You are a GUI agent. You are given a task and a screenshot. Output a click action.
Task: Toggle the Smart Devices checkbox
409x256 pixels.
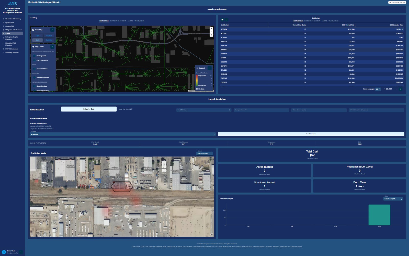pyautogui.click(x=35, y=86)
